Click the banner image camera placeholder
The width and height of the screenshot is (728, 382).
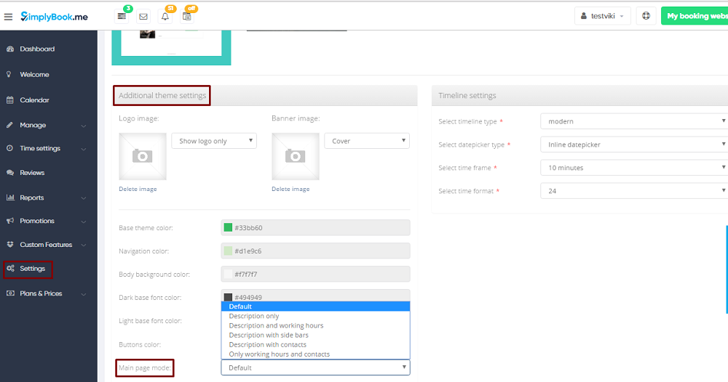pyautogui.click(x=295, y=155)
